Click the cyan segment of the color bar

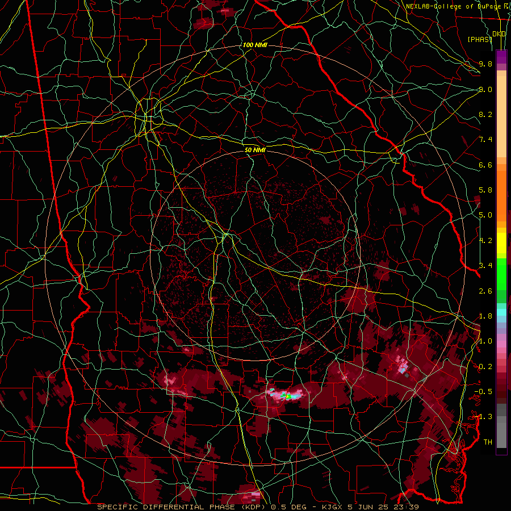tap(501, 312)
